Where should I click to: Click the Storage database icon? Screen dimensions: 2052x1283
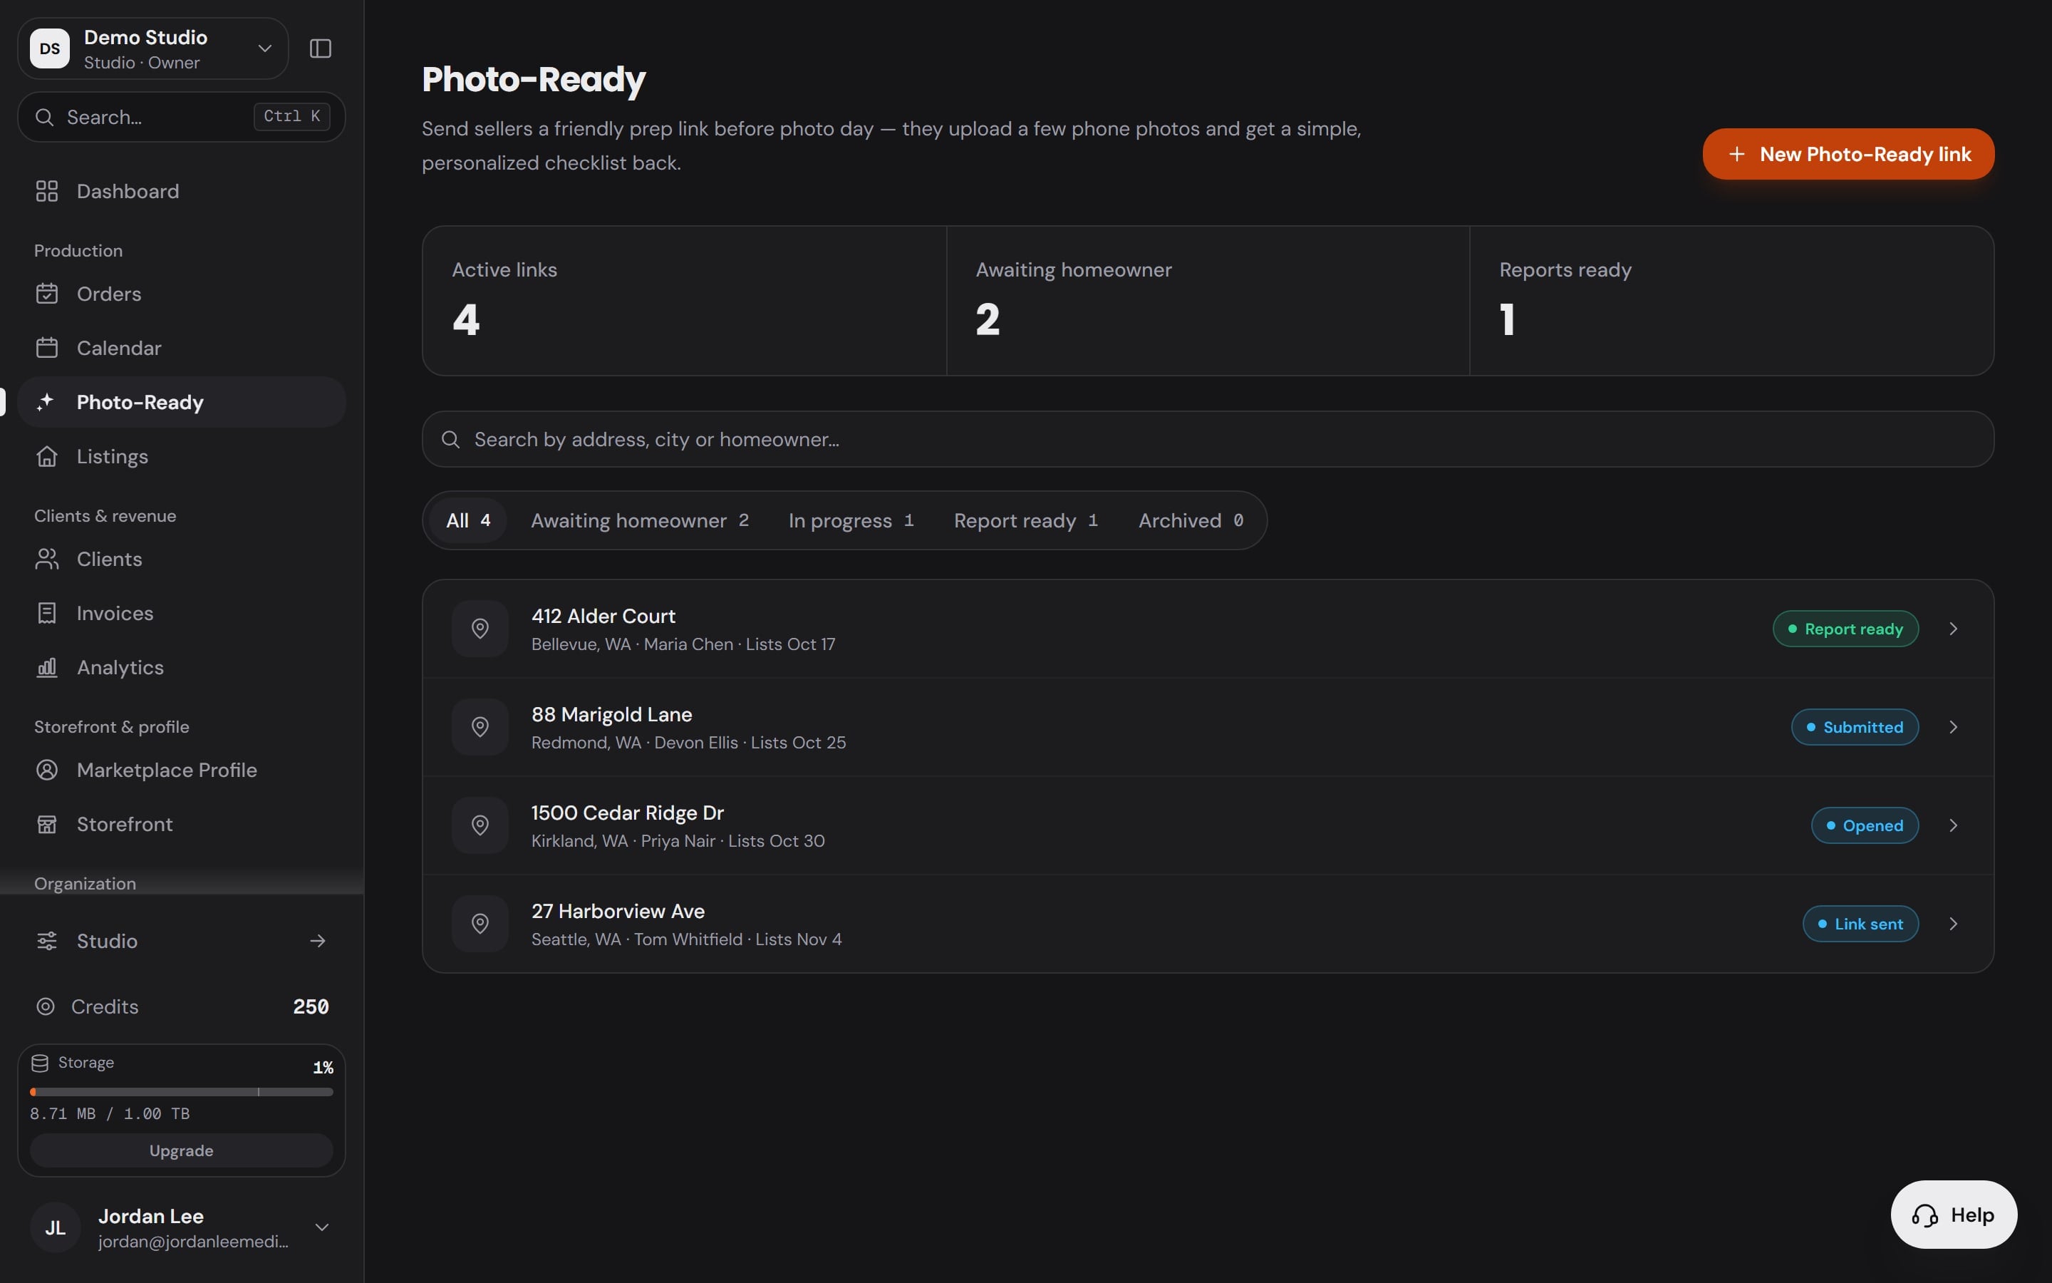tap(40, 1062)
